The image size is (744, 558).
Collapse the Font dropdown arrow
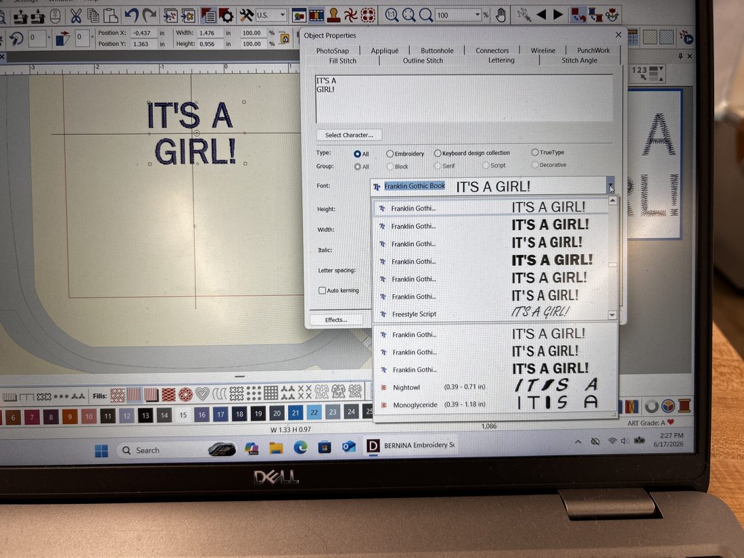(611, 186)
